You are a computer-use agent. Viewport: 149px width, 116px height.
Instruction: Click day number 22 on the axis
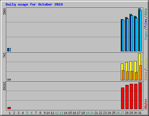(x=100, y=113)
